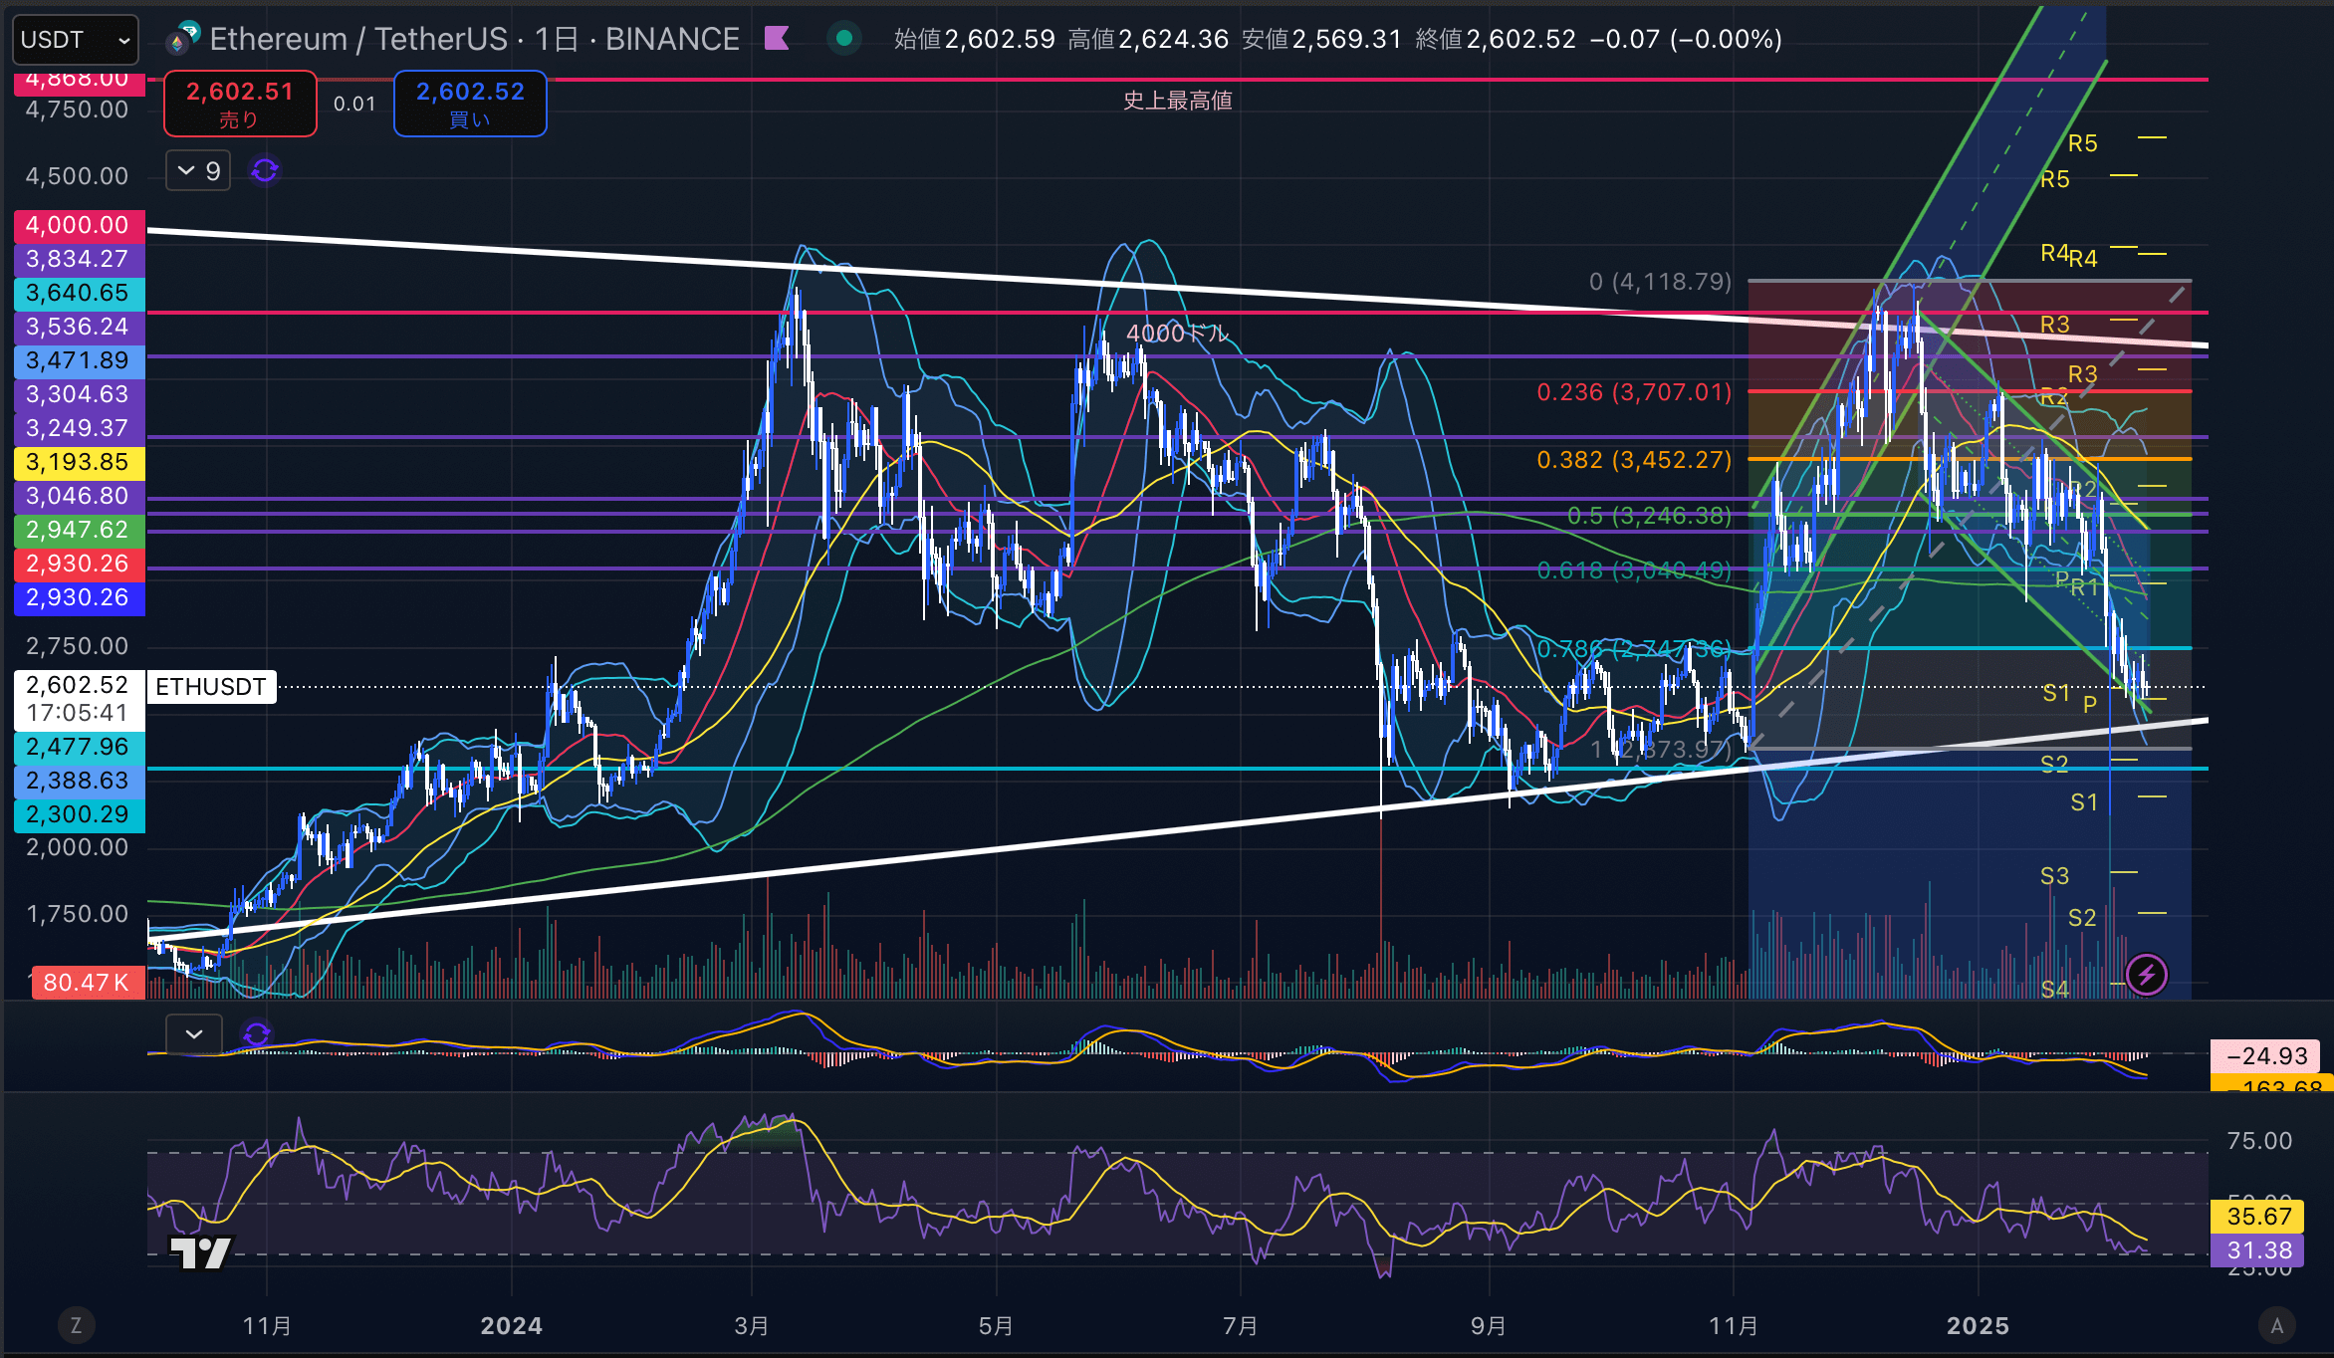Click the purple refresh icon near legend 9
Viewport: 2334px width, 1358px height.
[265, 171]
